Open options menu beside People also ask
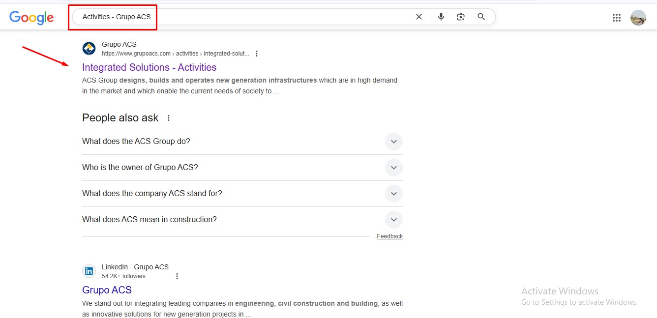 [x=169, y=118]
